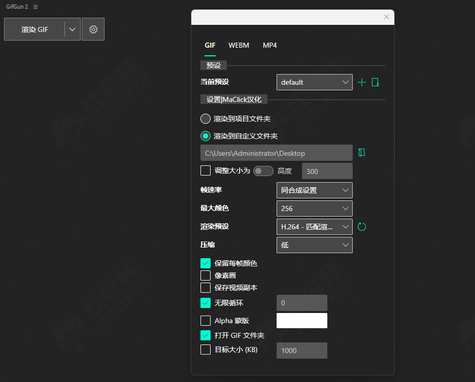Screen dimensions: 475x382
Task: Switch to the GIF tab
Action: coord(210,46)
